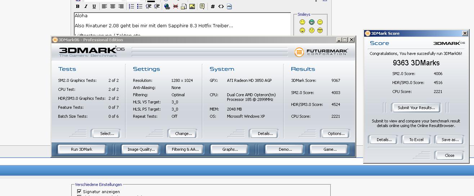Click the 3DMark06 title bar icon
The width and height of the screenshot is (474, 196).
55,40
